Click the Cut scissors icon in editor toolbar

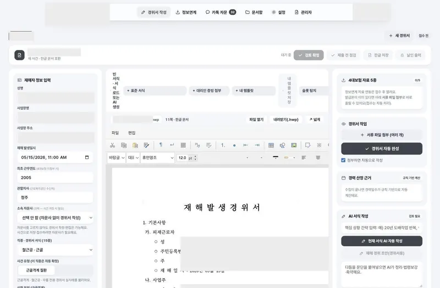[112, 145]
